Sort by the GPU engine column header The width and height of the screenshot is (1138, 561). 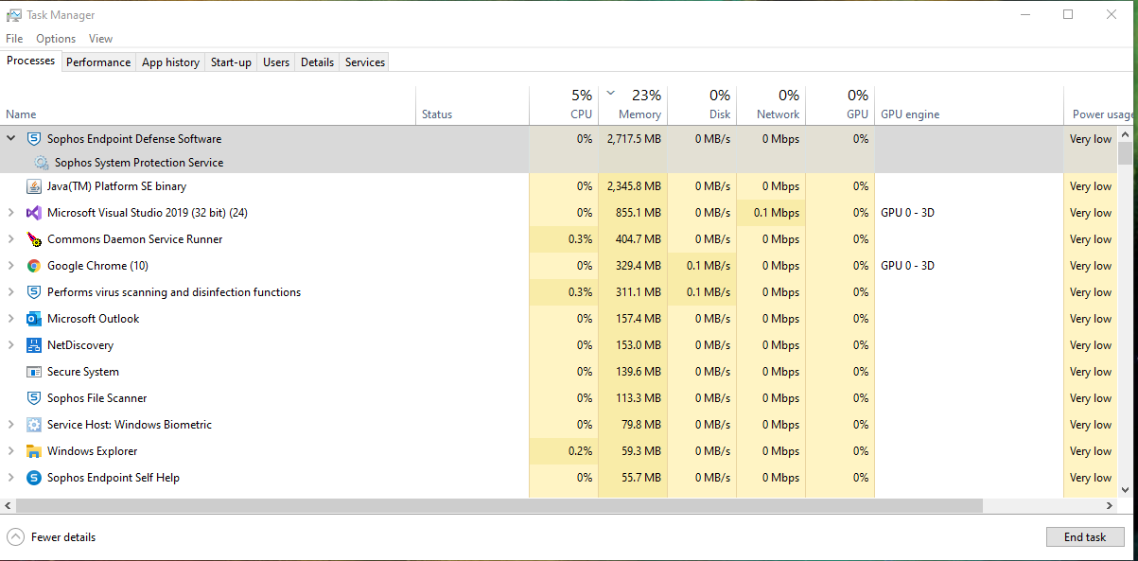[x=969, y=106]
